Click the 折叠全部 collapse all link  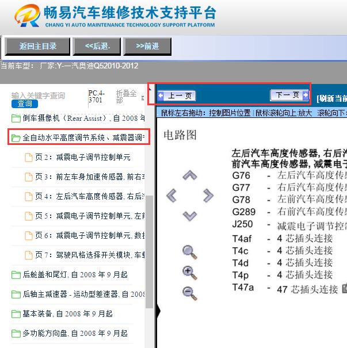[126, 97]
